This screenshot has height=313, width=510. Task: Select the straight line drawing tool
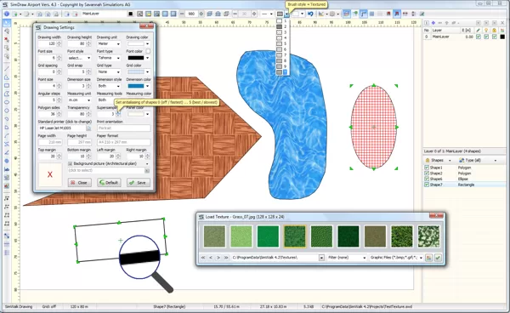[x=7, y=69]
